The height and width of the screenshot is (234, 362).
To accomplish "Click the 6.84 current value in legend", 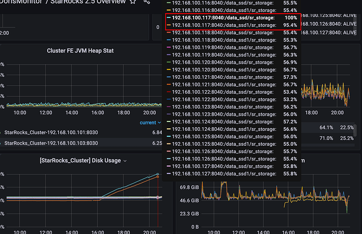I will [157, 133].
